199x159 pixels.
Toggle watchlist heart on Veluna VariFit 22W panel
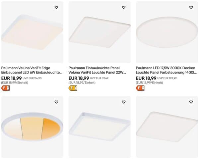pos(124,7)
